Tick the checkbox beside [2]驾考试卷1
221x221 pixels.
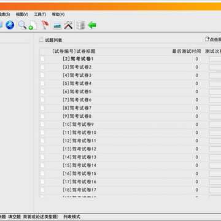42,59
